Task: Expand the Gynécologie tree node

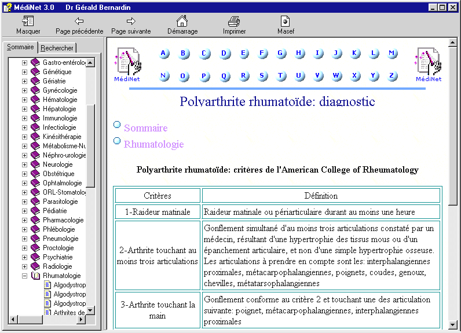Action: click(24, 90)
